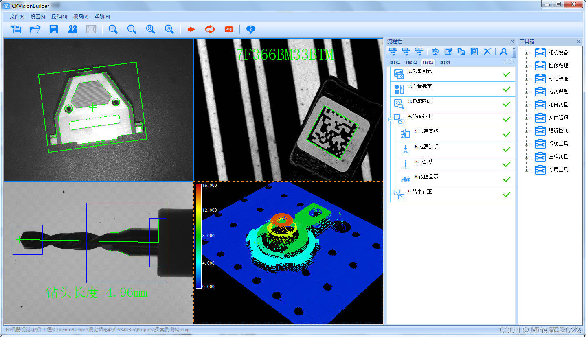Delete the step with X icon
This screenshot has height=337, width=586.
coord(487,52)
